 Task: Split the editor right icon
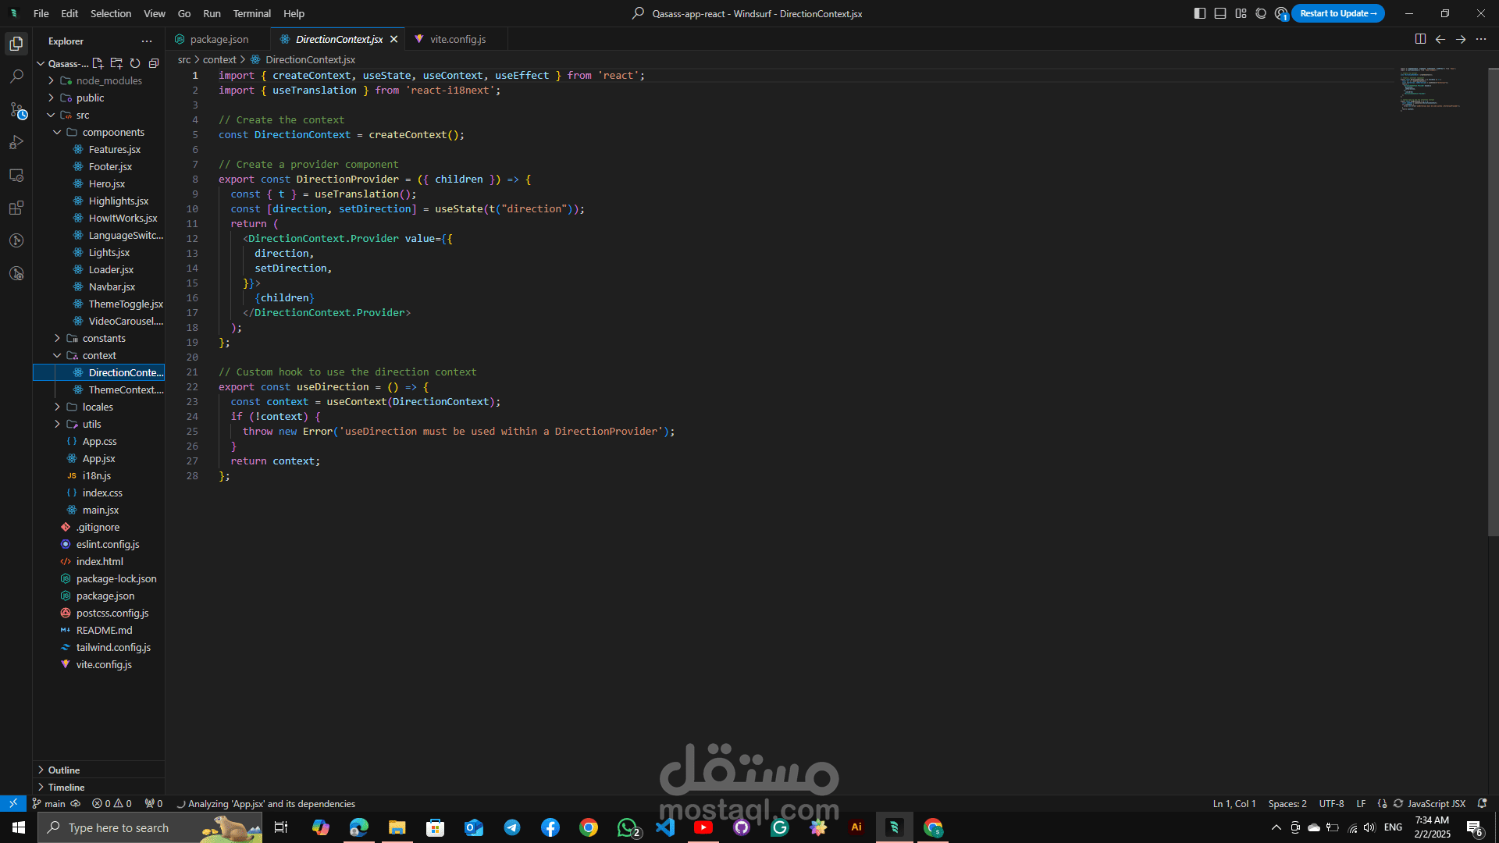[x=1420, y=39]
